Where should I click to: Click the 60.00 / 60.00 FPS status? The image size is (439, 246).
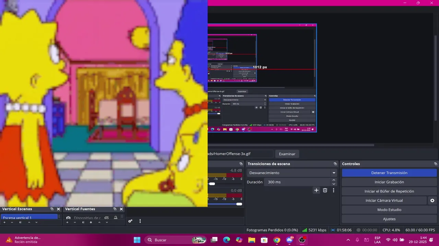click(420, 230)
